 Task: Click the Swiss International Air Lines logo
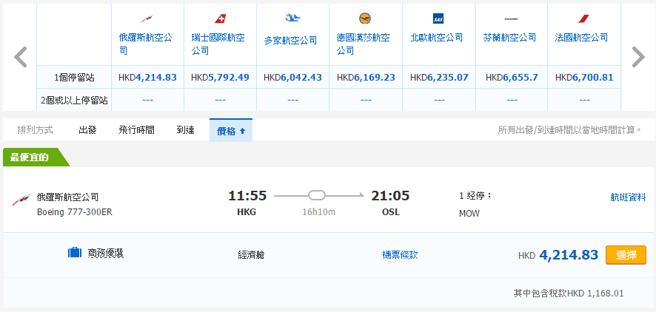tap(220, 18)
